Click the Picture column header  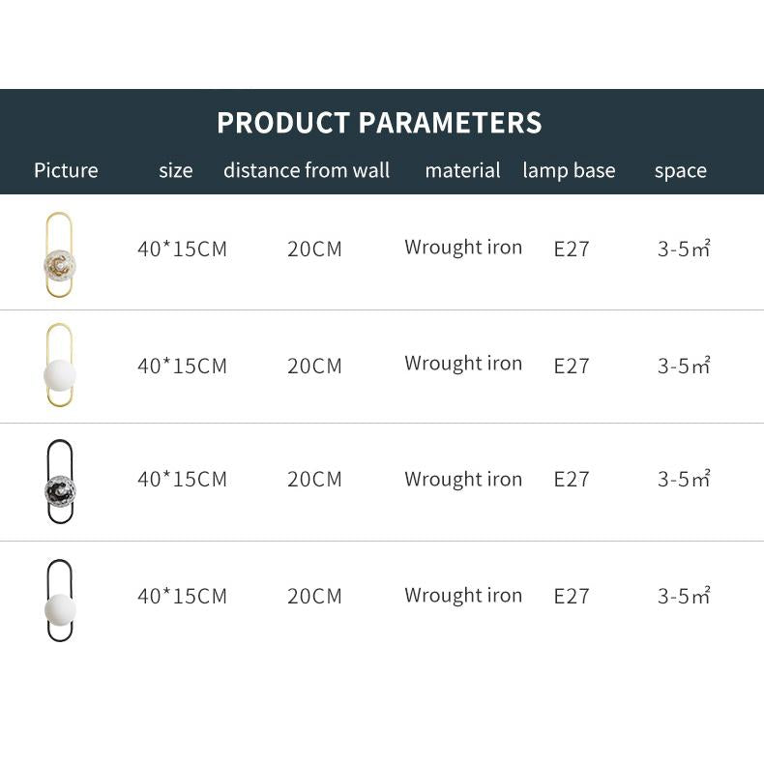66,171
